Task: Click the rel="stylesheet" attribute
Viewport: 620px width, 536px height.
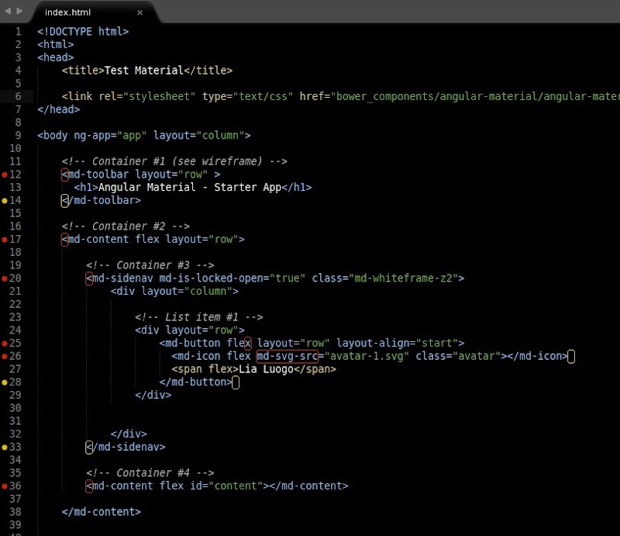Action: pyautogui.click(x=147, y=97)
